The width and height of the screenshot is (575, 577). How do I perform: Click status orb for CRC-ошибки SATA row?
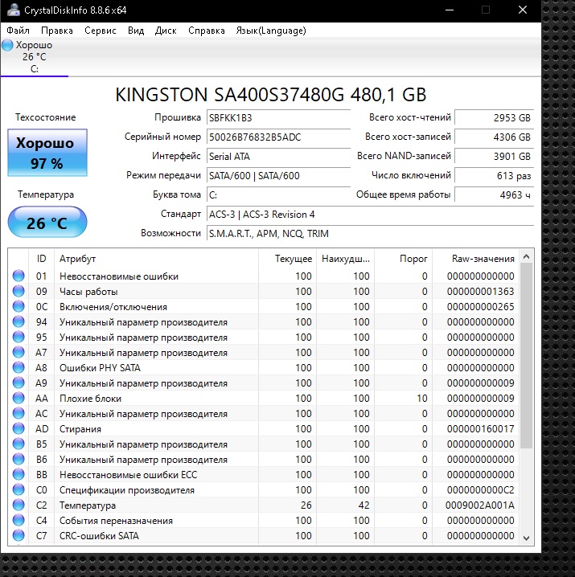tap(18, 535)
